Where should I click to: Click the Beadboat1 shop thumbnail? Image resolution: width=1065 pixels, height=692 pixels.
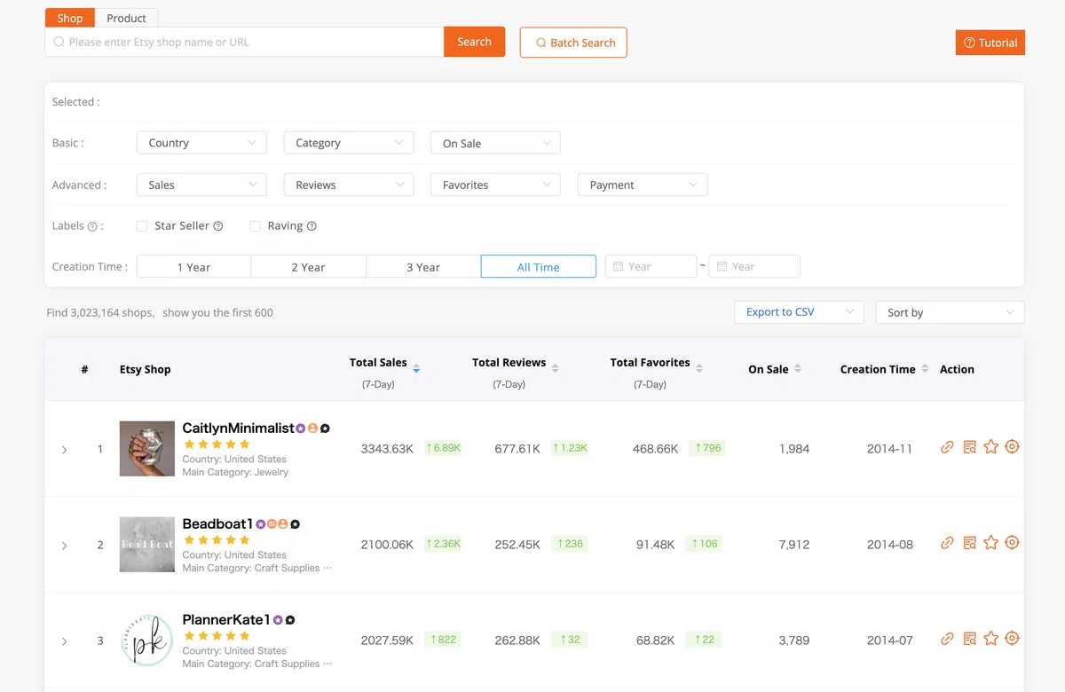tap(147, 545)
